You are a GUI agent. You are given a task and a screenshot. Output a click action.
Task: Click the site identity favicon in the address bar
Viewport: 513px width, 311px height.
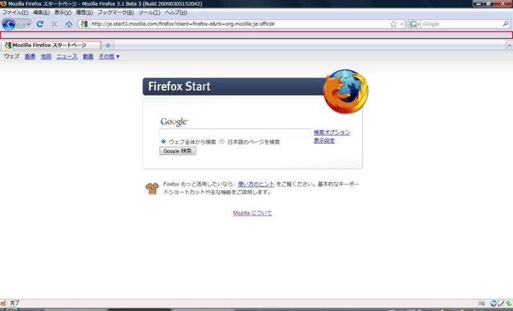pos(84,24)
